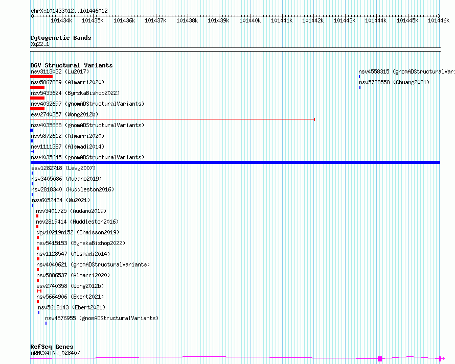The width and height of the screenshot is (455, 364).
Task: Select nsv4035645 (gnomADStructuralVariants) label
Action: pos(87,157)
